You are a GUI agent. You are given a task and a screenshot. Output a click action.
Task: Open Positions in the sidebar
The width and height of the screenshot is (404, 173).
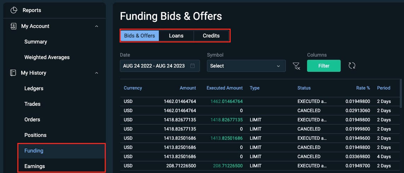pos(35,135)
